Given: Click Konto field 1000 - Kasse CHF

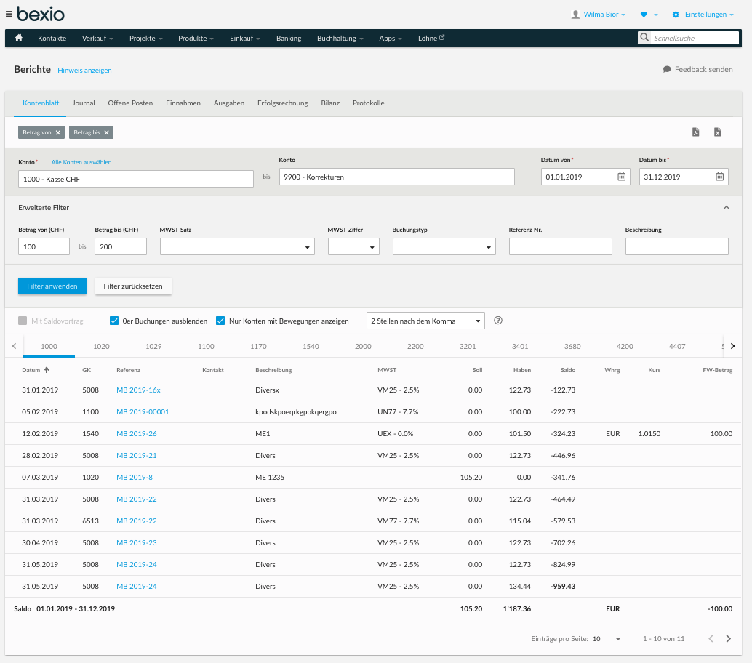Looking at the screenshot, I should pyautogui.click(x=136, y=179).
